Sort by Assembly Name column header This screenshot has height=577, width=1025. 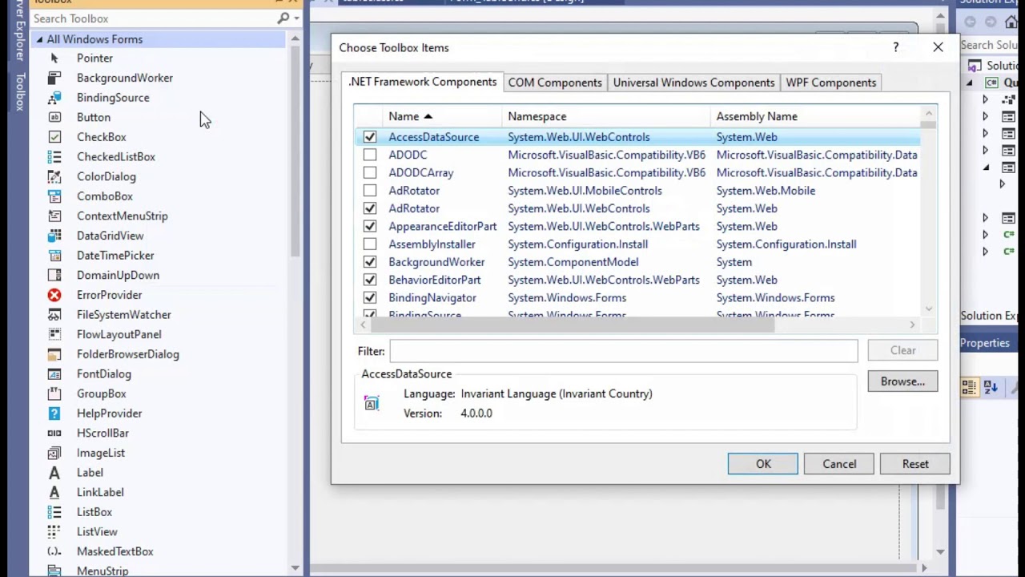(814, 116)
